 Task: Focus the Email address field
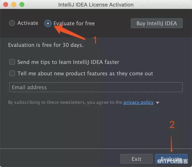[96, 87]
